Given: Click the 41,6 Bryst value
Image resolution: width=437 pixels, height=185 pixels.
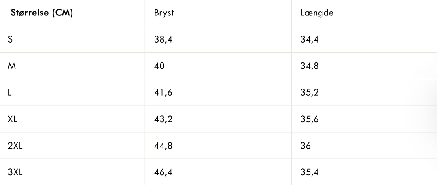Looking at the screenshot, I should click(x=163, y=93).
